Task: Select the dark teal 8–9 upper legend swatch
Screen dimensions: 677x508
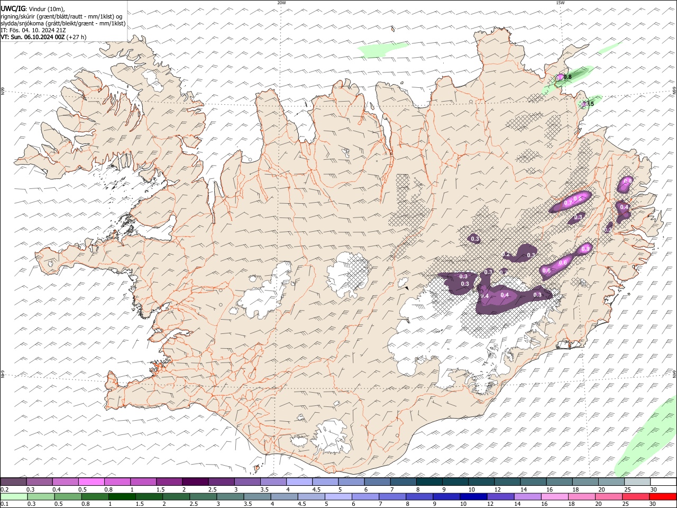Action: coord(429,482)
